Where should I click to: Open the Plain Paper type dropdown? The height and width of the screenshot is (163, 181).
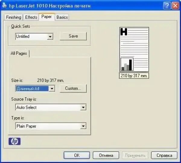51,126
